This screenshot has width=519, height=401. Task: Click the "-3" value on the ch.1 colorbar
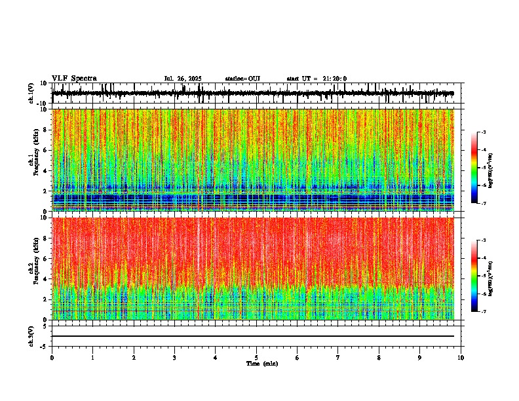pyautogui.click(x=484, y=132)
